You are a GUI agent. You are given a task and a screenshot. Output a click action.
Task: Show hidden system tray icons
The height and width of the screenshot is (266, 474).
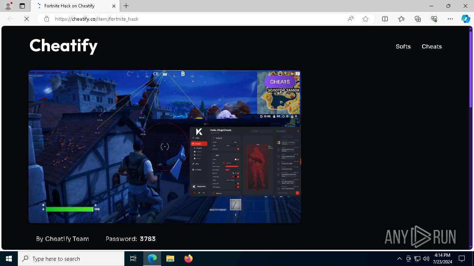tap(399, 259)
